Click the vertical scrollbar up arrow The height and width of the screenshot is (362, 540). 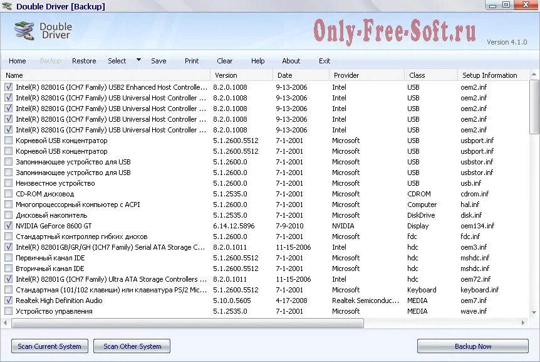point(534,75)
